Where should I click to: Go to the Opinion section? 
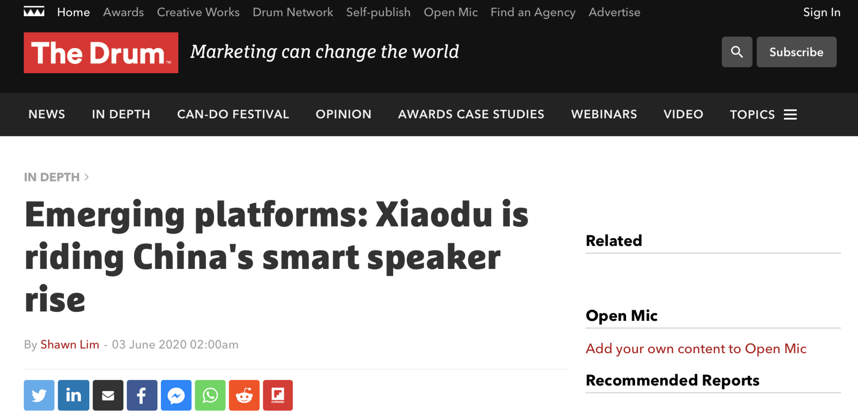(343, 114)
